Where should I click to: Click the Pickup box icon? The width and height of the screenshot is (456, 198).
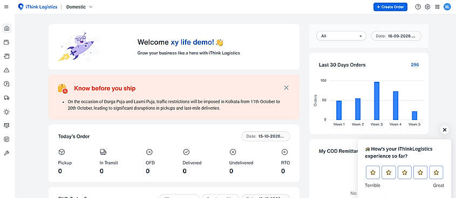(x=62, y=152)
